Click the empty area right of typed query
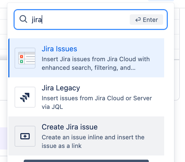Image resolution: width=185 pixels, height=162 pixels. (85, 20)
